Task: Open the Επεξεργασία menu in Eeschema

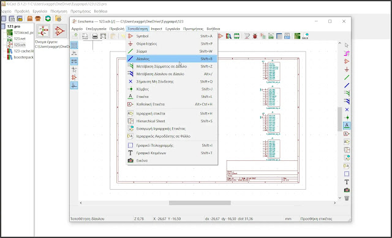Action: click(x=96, y=29)
